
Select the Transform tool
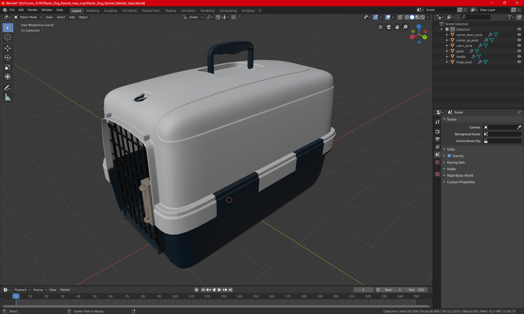click(x=8, y=77)
